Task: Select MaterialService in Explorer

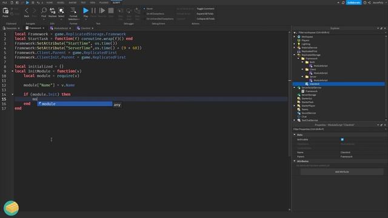Action: pos(309,47)
